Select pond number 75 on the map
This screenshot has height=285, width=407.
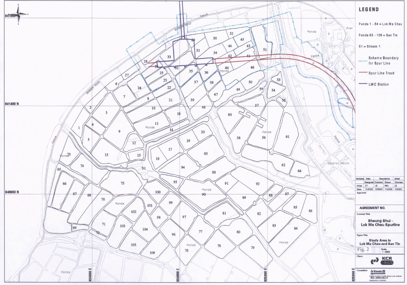122,183
